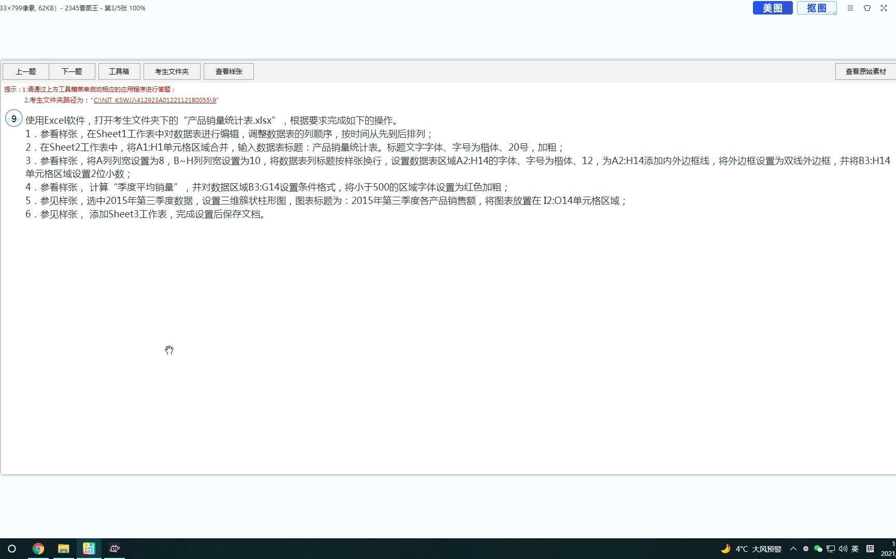Click the volume speaker icon
This screenshot has width=896, height=559.
[843, 549]
